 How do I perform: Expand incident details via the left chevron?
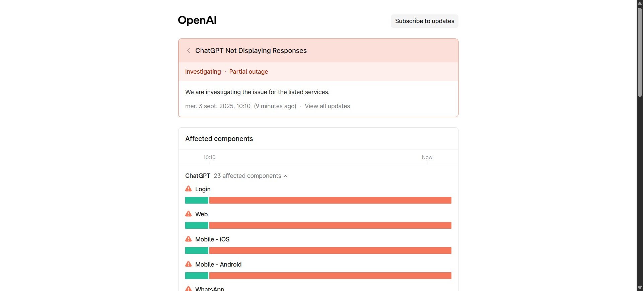189,51
